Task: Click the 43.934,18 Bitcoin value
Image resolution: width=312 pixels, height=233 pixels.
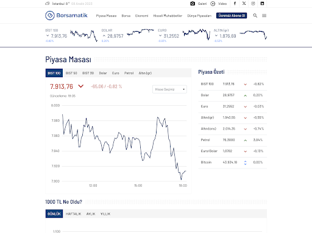Action: click(230, 162)
